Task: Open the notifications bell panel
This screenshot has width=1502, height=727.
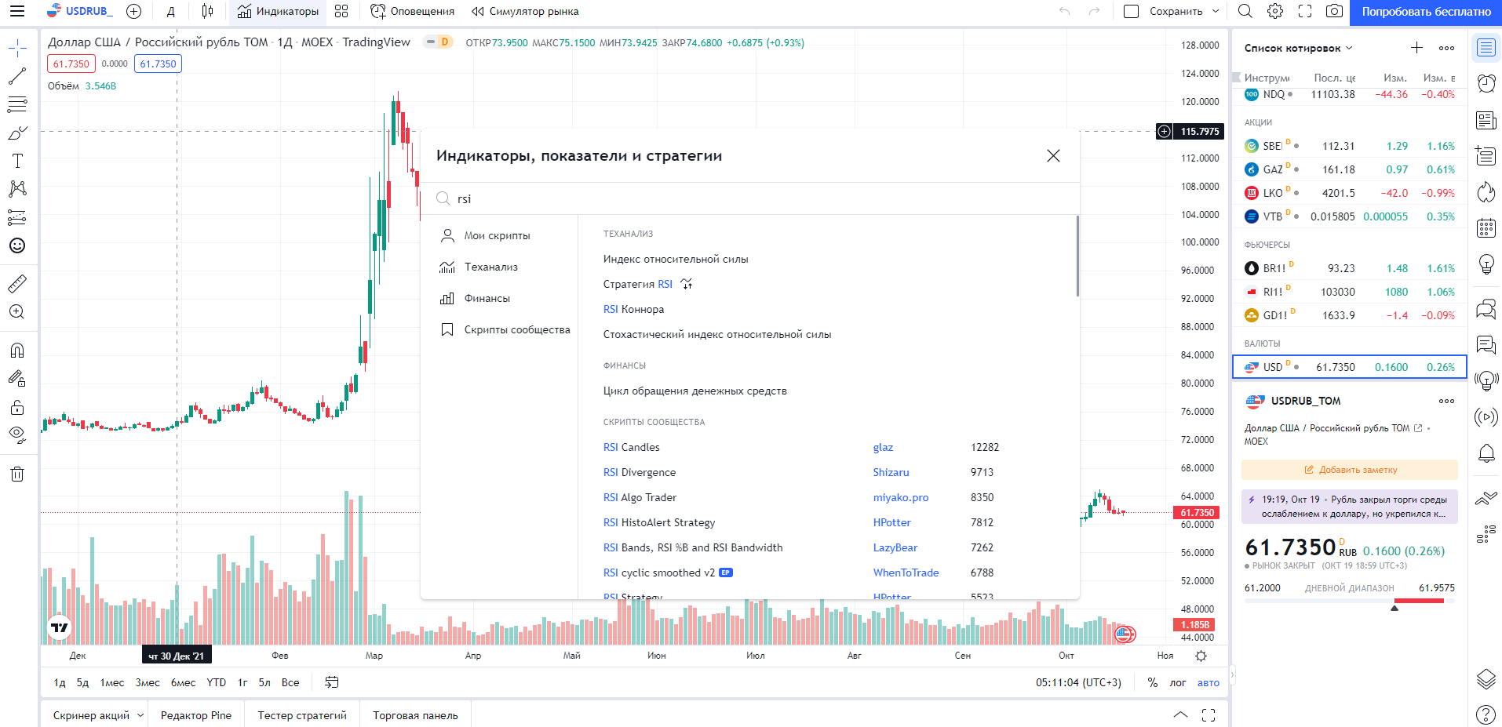Action: coord(1486,453)
